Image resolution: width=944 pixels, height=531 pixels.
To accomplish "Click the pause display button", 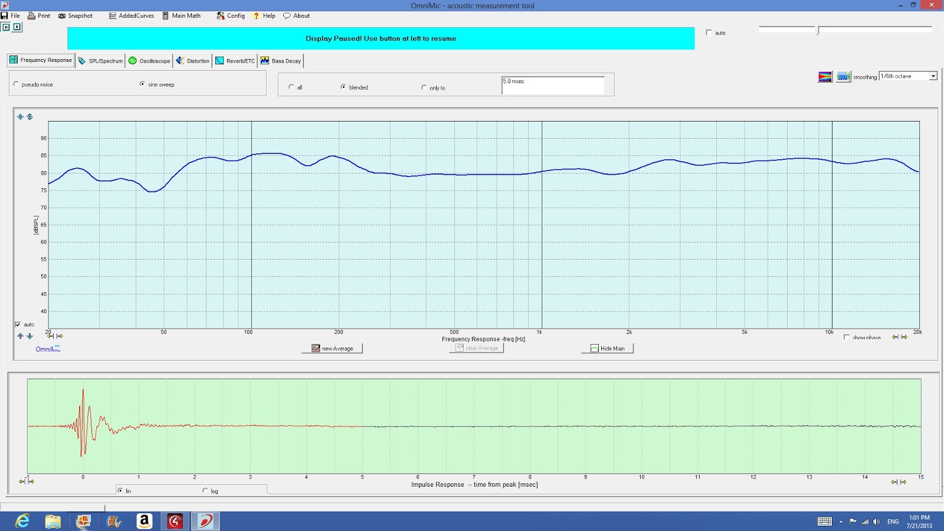I will [6, 27].
